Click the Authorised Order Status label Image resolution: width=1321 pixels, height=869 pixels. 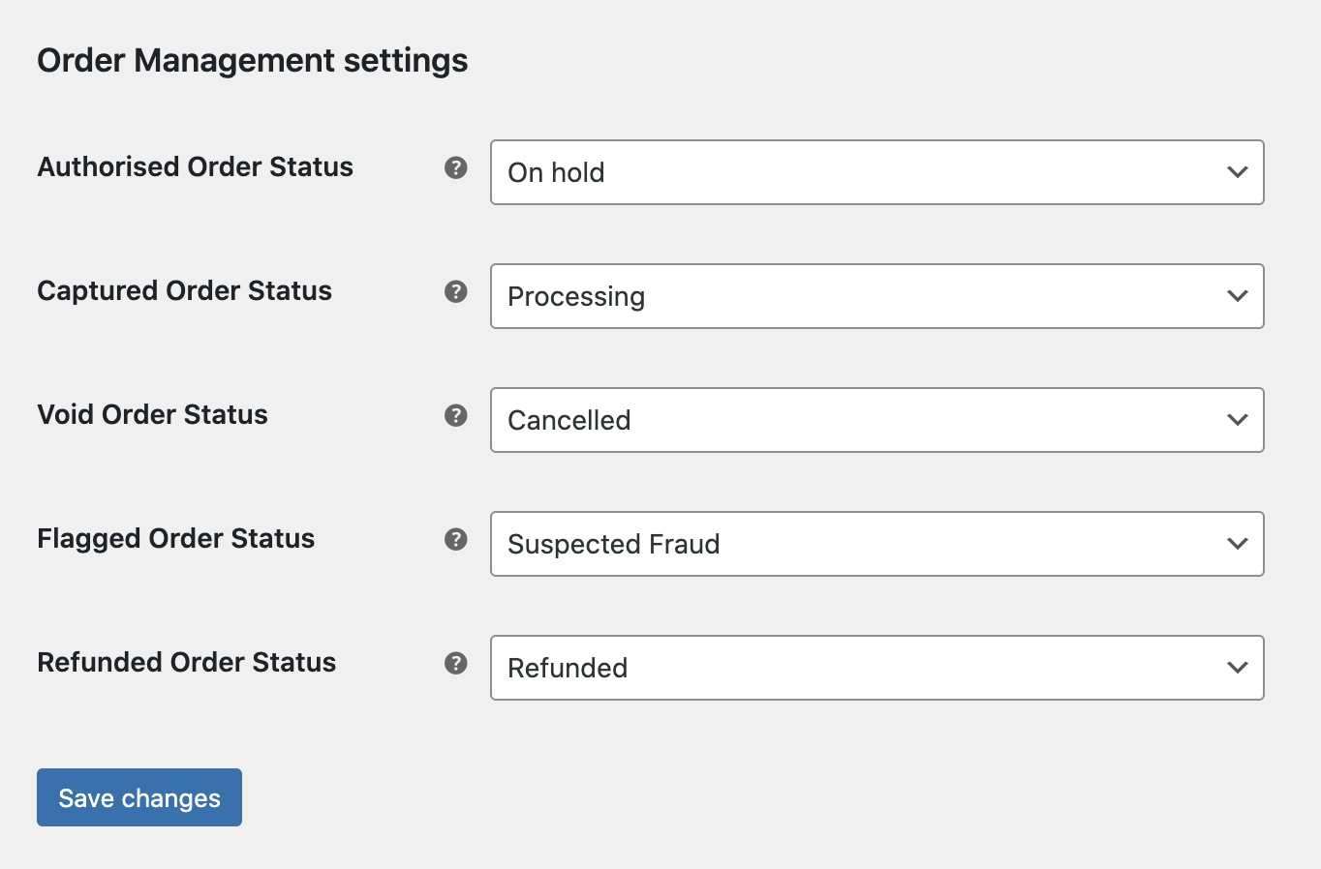(x=195, y=166)
